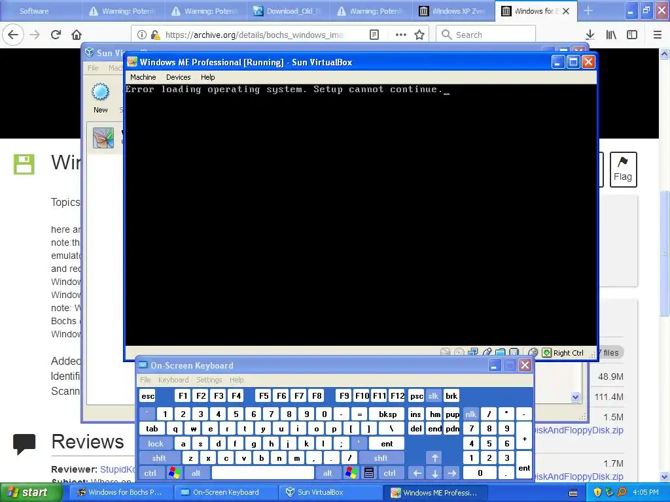Open the Firefox hamburger menu
Viewport: 670px width, 502px height.
(x=658, y=35)
